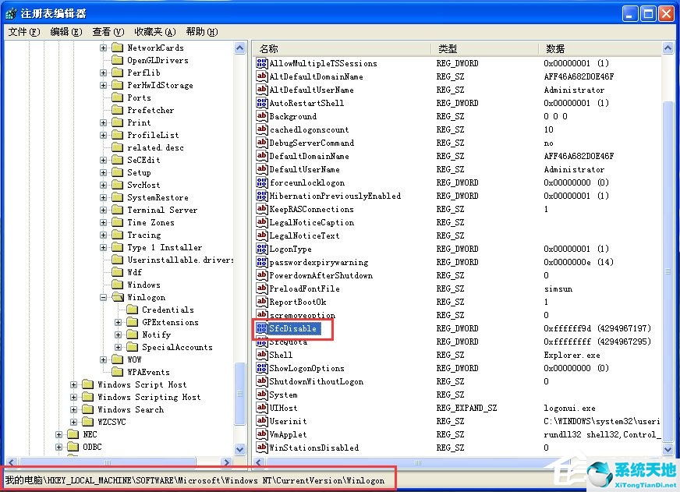
Task: Click the REG_DWORD icon beside SfcDisable
Action: tap(260, 328)
